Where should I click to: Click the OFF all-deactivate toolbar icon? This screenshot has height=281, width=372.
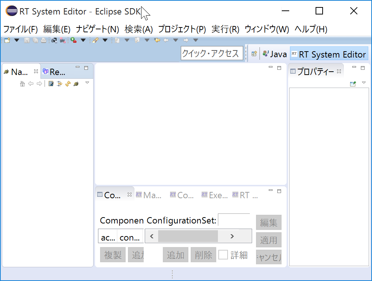click(x=62, y=40)
